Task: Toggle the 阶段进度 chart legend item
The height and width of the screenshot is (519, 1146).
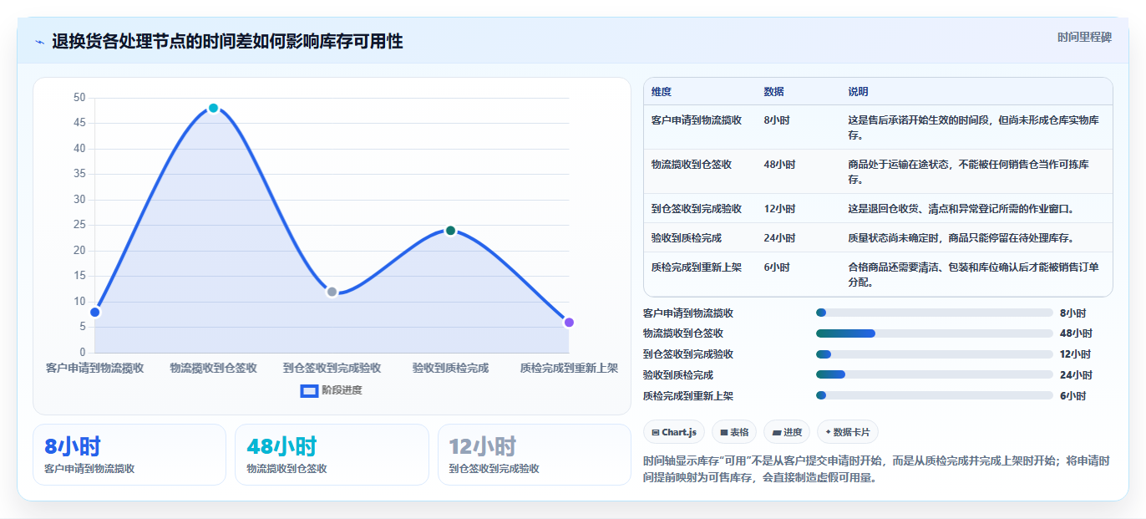Action: click(x=332, y=390)
